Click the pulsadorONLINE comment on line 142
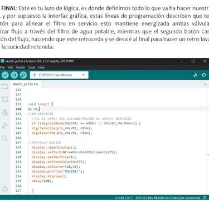The width and height of the screenshot is (209, 204). coord(81,119)
